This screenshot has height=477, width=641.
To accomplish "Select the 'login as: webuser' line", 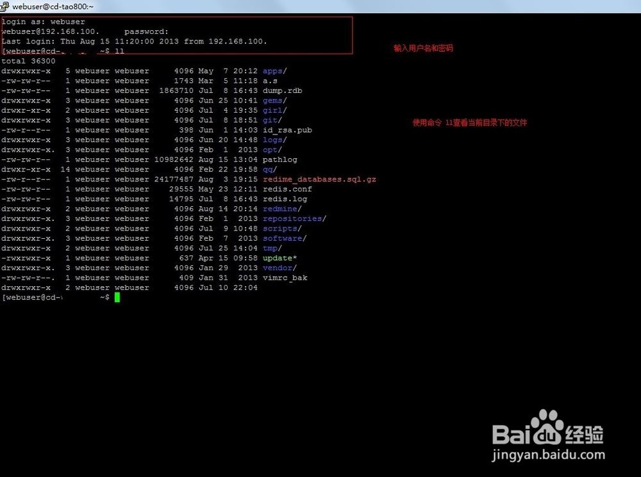I will 44,22.
